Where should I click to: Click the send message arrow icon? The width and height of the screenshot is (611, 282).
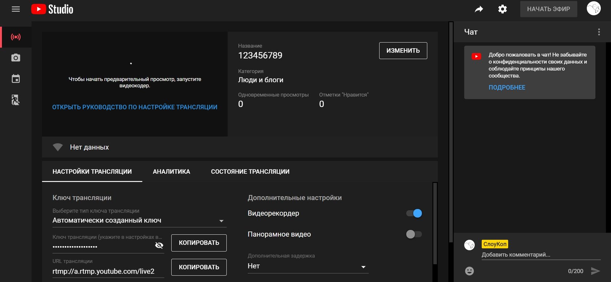click(x=595, y=271)
